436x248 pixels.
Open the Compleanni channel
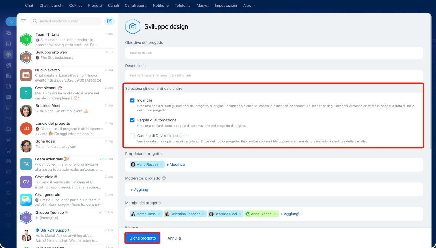67,93
